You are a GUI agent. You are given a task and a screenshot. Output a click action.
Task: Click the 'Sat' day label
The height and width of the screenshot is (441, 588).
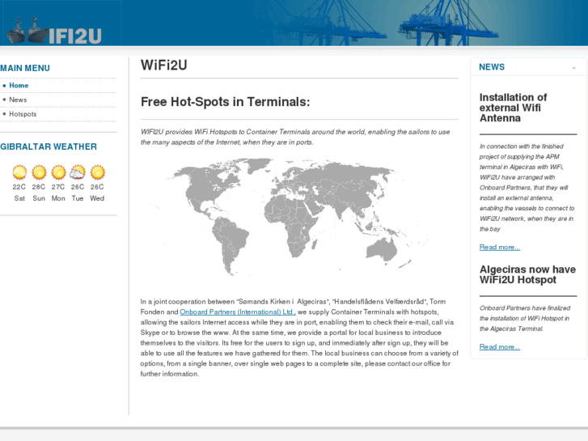coord(19,198)
